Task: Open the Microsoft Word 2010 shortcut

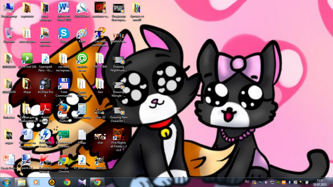Action: (x=63, y=11)
